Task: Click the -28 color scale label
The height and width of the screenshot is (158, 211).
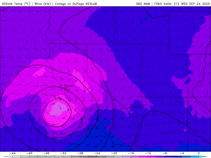Action: tap(80, 153)
